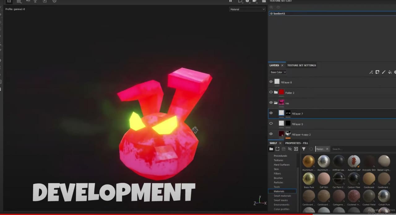Image resolution: width=396 pixels, height=215 pixels.
Task: Click the pink thumbnail of ros folder
Action: (281, 103)
